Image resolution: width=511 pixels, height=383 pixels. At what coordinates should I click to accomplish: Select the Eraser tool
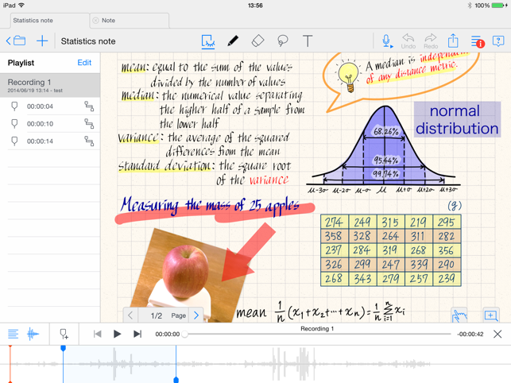(x=257, y=41)
